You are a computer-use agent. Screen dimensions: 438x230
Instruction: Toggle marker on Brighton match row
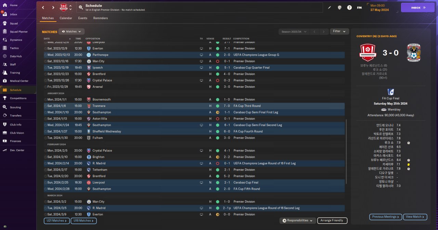[46, 157]
